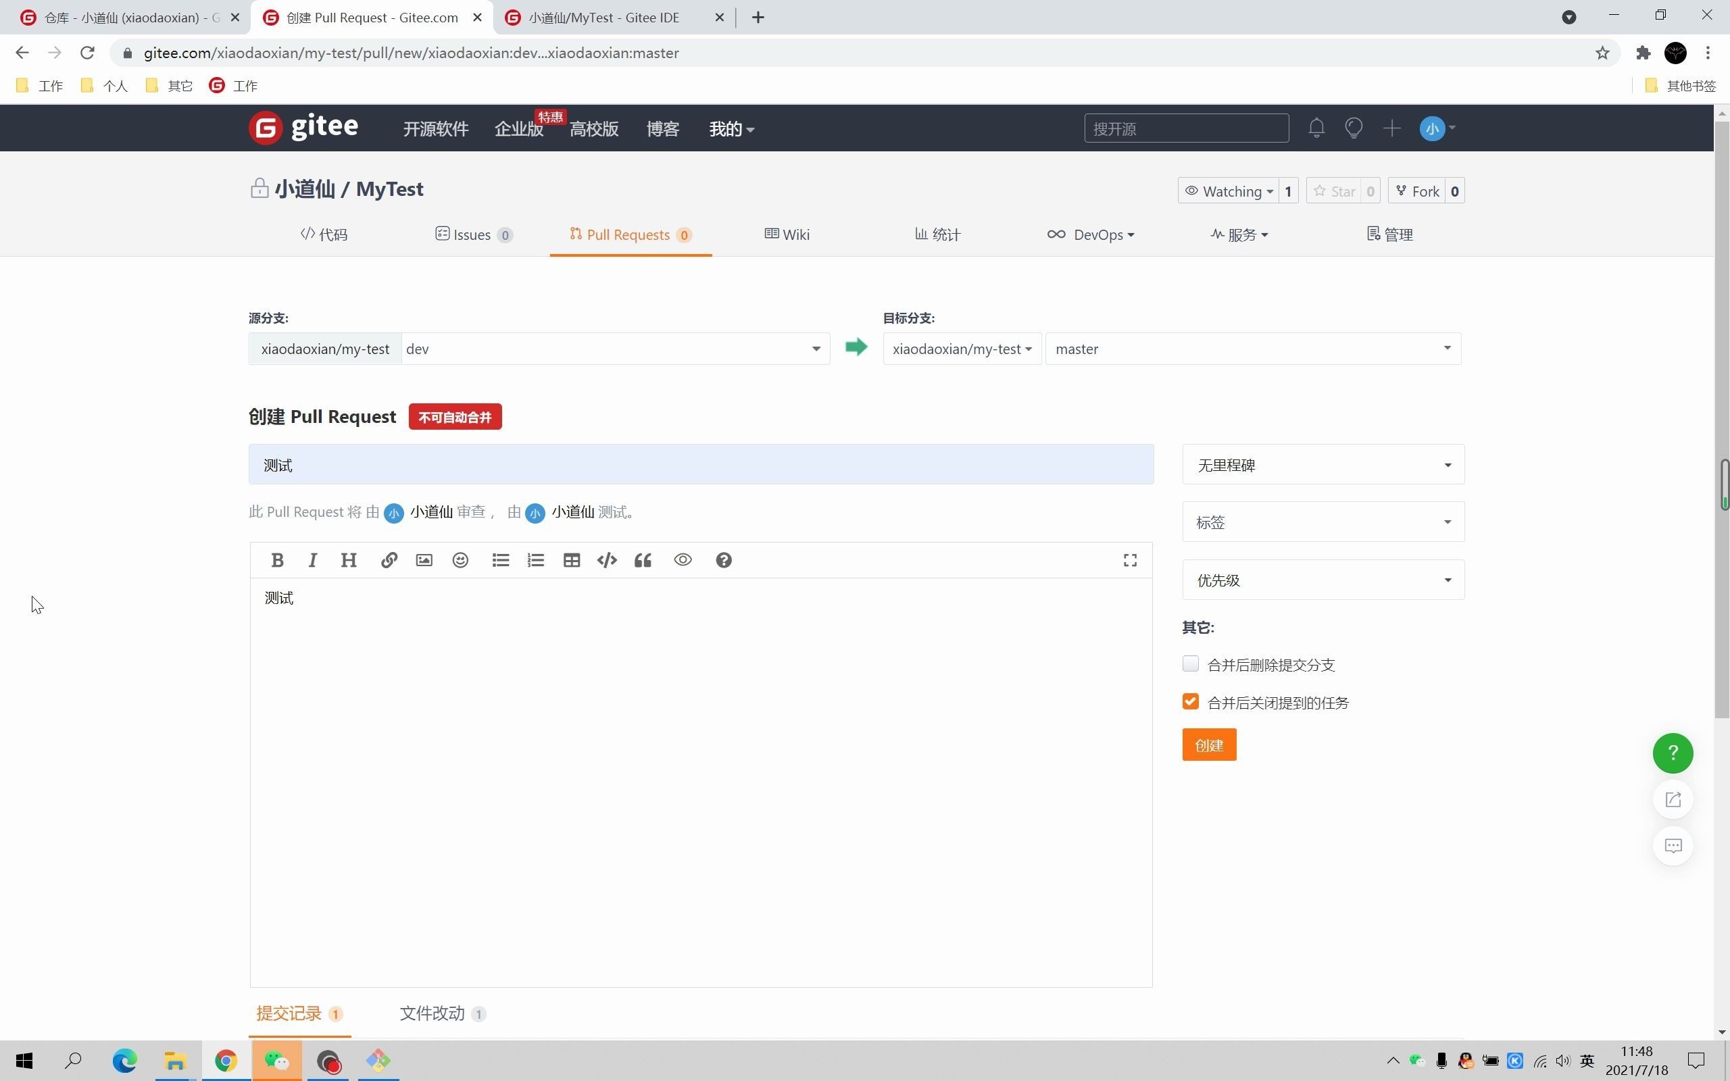Screen dimensions: 1730x1081
Task: Enable delete source branch after merge
Action: click(x=1190, y=664)
